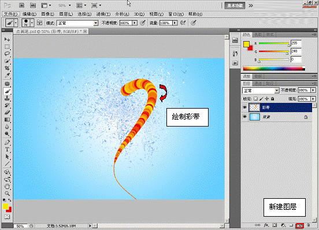Open the Brush panel toggle icon
This screenshot has height=230, width=319.
point(40,23)
